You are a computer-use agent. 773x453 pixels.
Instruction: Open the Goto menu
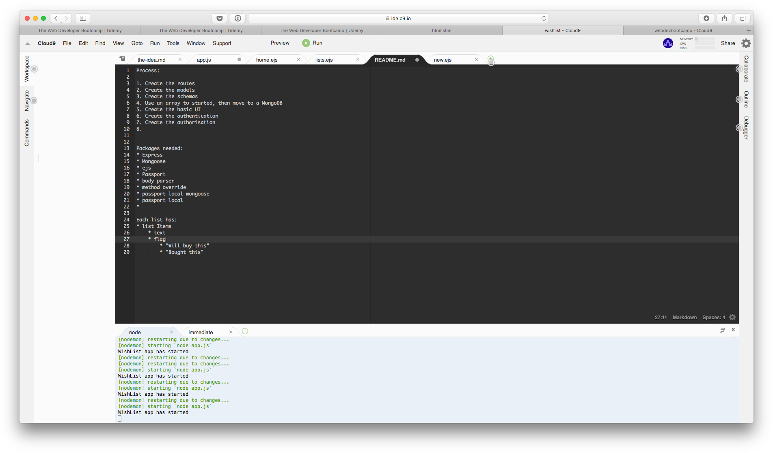coord(137,43)
